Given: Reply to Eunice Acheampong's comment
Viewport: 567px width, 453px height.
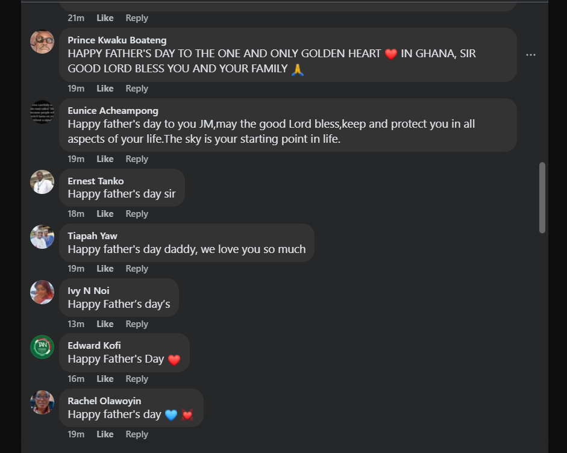Looking at the screenshot, I should point(137,159).
